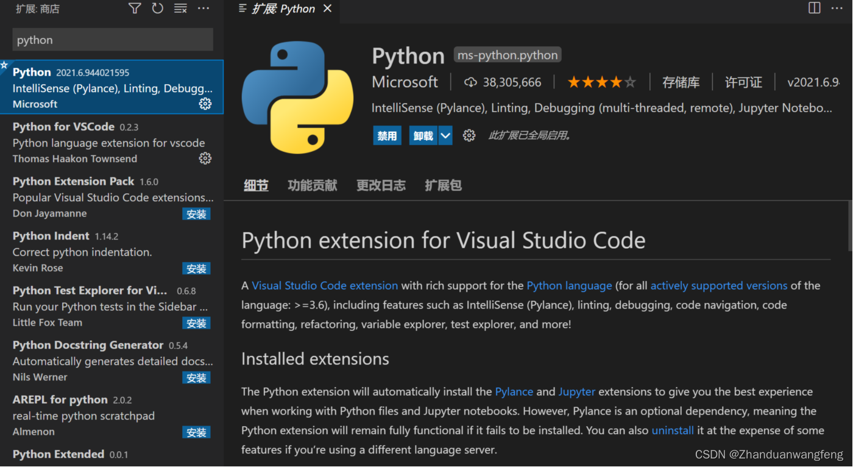Image resolution: width=853 pixels, height=467 pixels.
Task: Open the extensions sidebar more actions menu
Action: pyautogui.click(x=204, y=9)
